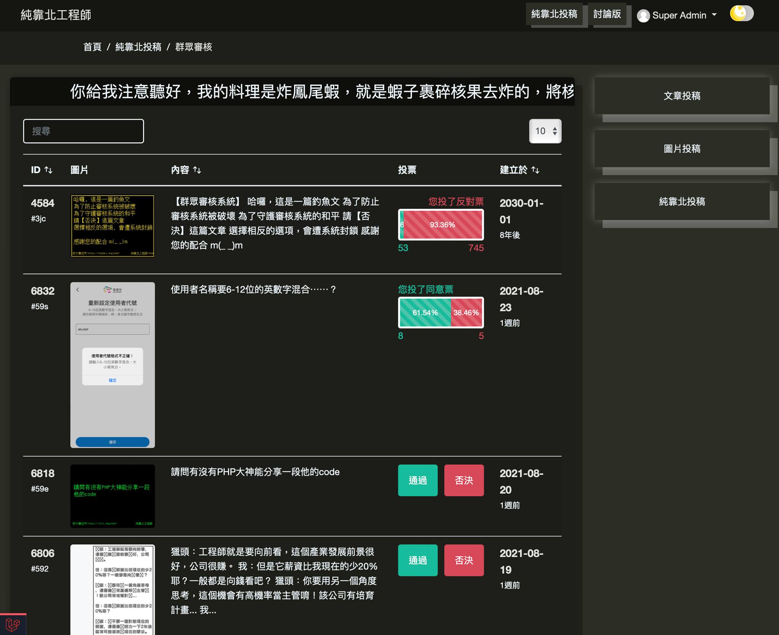Open 純靠北投稿 in the top navigation
779x635 pixels.
(554, 14)
